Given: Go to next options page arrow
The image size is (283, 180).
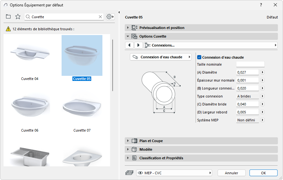Looking at the screenshot, I should [138, 45].
